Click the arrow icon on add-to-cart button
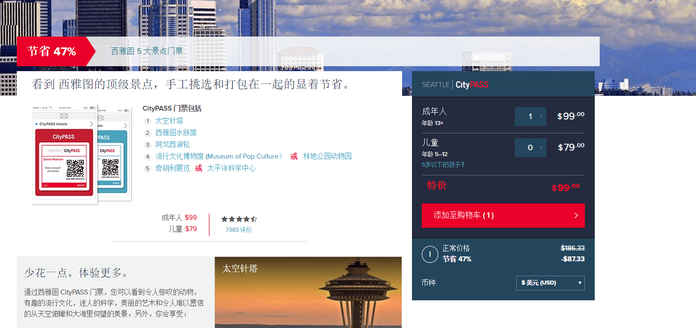 pos(576,215)
